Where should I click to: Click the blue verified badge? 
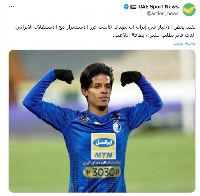point(126,7)
